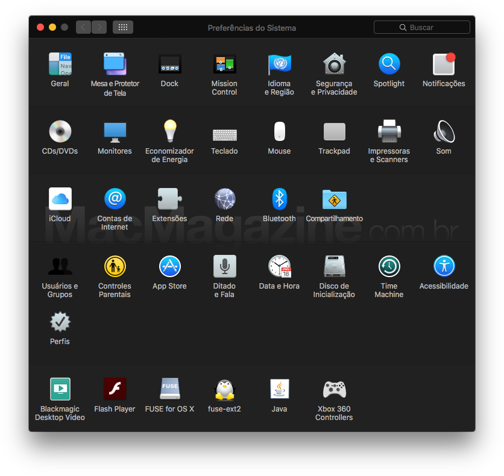Minimize the window with yellow button
The width and height of the screenshot is (504, 476).
pos(52,27)
